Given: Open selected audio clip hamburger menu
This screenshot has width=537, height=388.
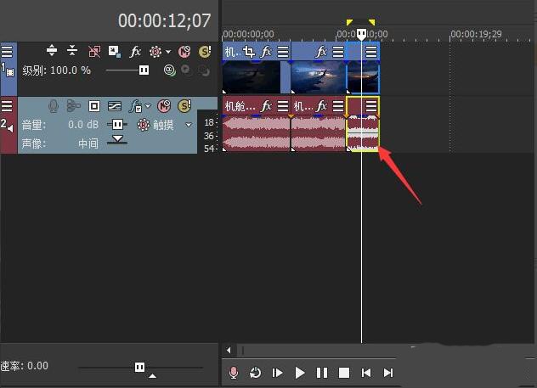Looking at the screenshot, I should point(371,106).
